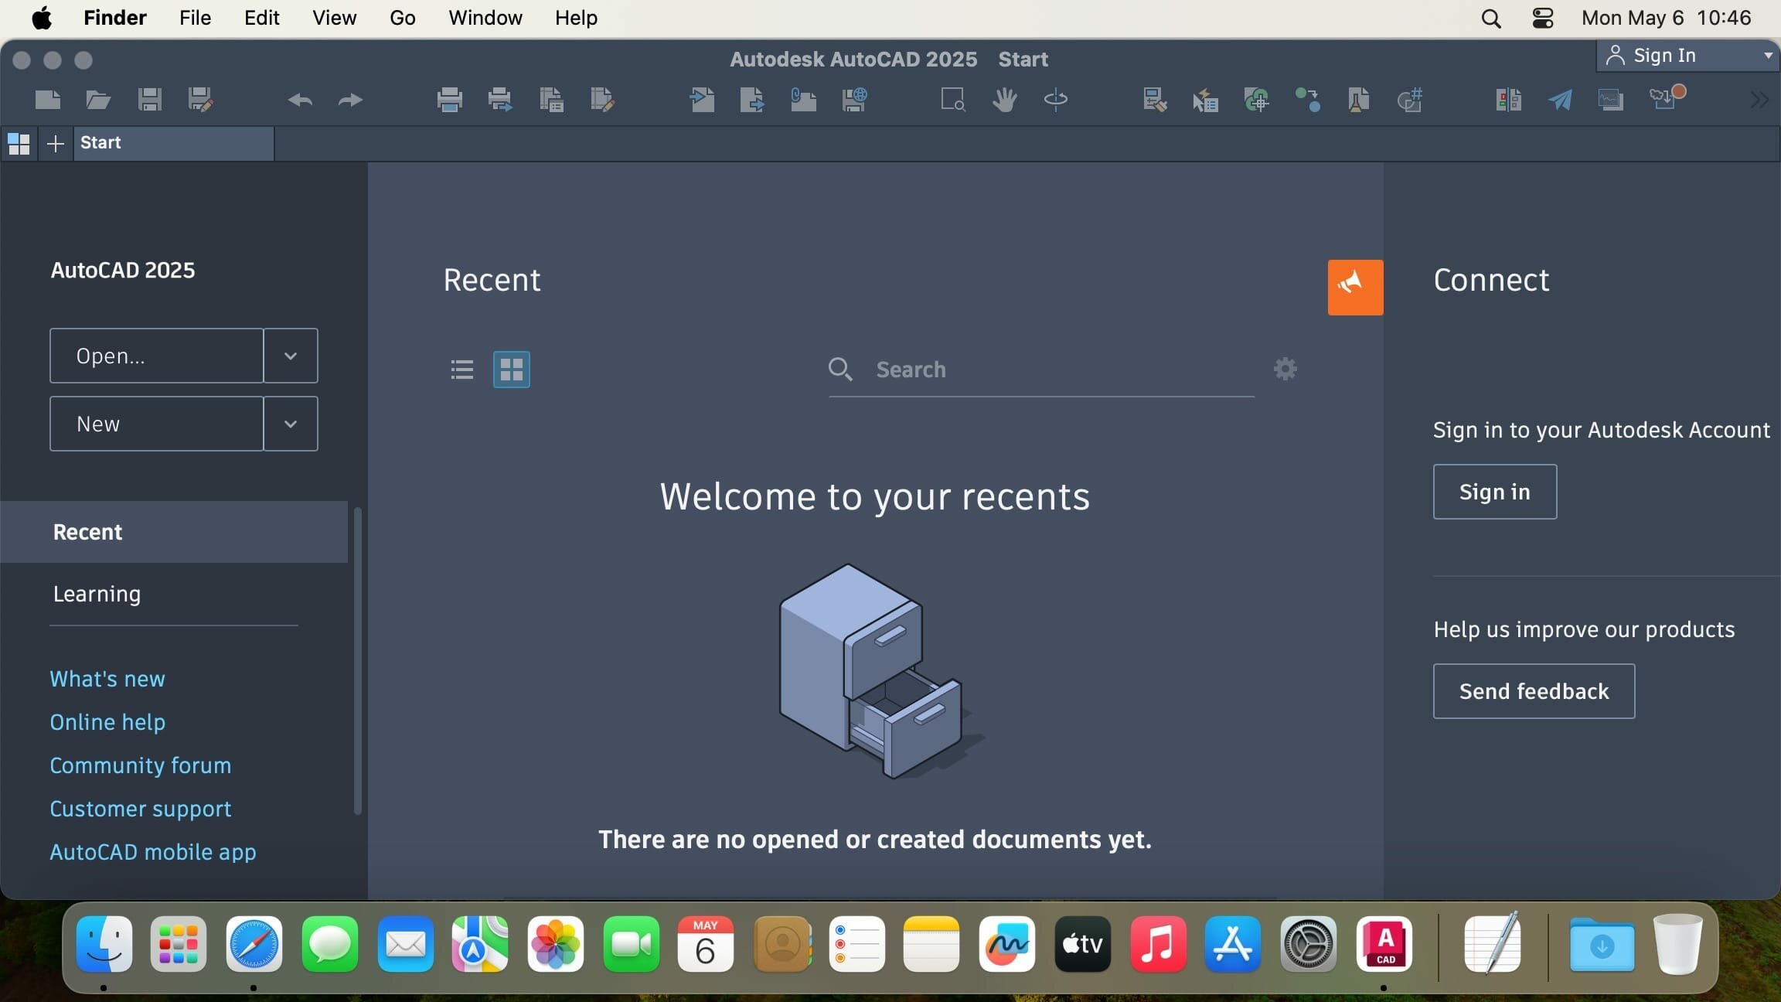Click the left sidebar vertical scrollbar

357,660
